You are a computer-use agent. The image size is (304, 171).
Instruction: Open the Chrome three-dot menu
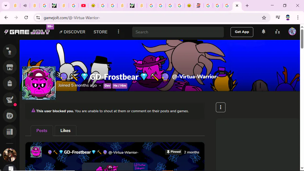tap(298, 18)
